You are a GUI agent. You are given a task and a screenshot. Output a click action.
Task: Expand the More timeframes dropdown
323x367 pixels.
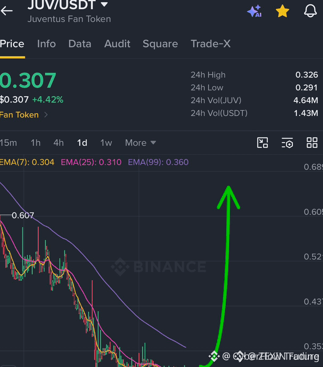140,143
